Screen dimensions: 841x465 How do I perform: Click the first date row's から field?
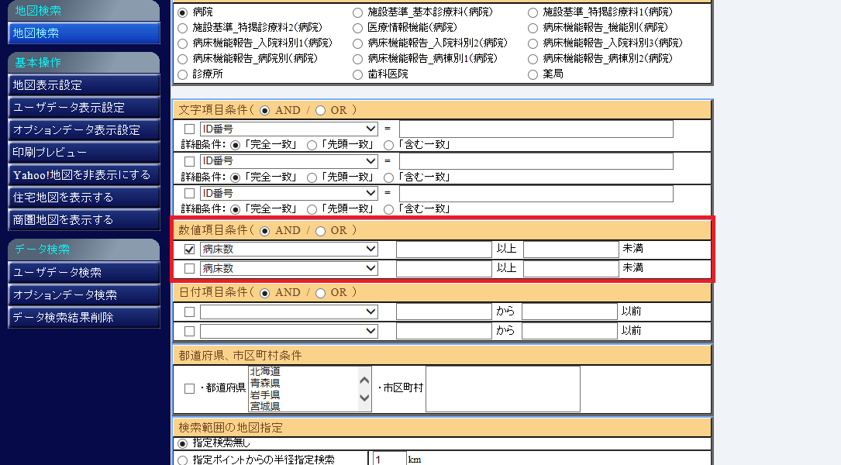(444, 312)
